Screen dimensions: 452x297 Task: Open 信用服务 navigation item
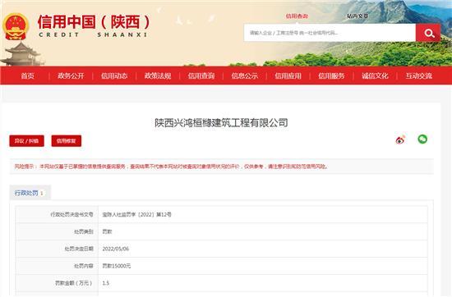(331, 76)
